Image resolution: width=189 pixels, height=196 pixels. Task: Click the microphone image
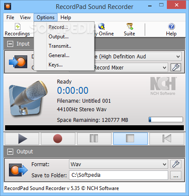point(28,98)
